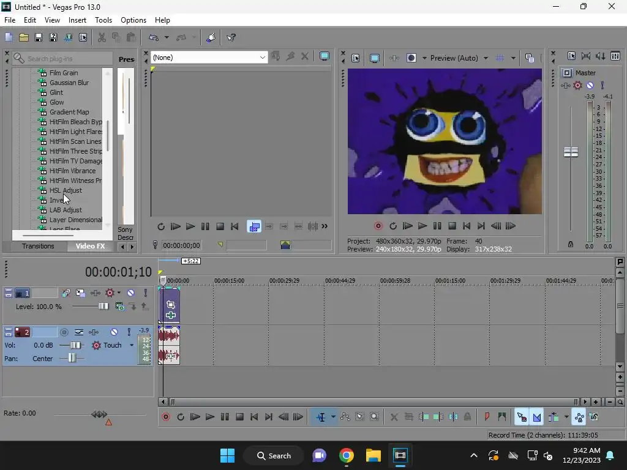The image size is (627, 470).
Task: Click the downmix output icon in Master panel
Action: (x=586, y=56)
